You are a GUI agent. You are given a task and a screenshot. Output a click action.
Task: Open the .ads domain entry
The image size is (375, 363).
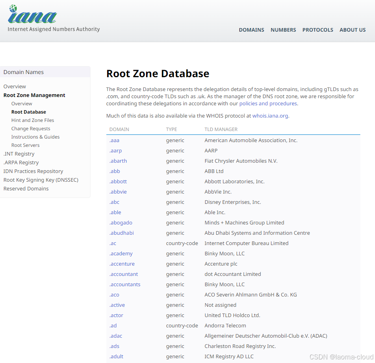click(114, 346)
